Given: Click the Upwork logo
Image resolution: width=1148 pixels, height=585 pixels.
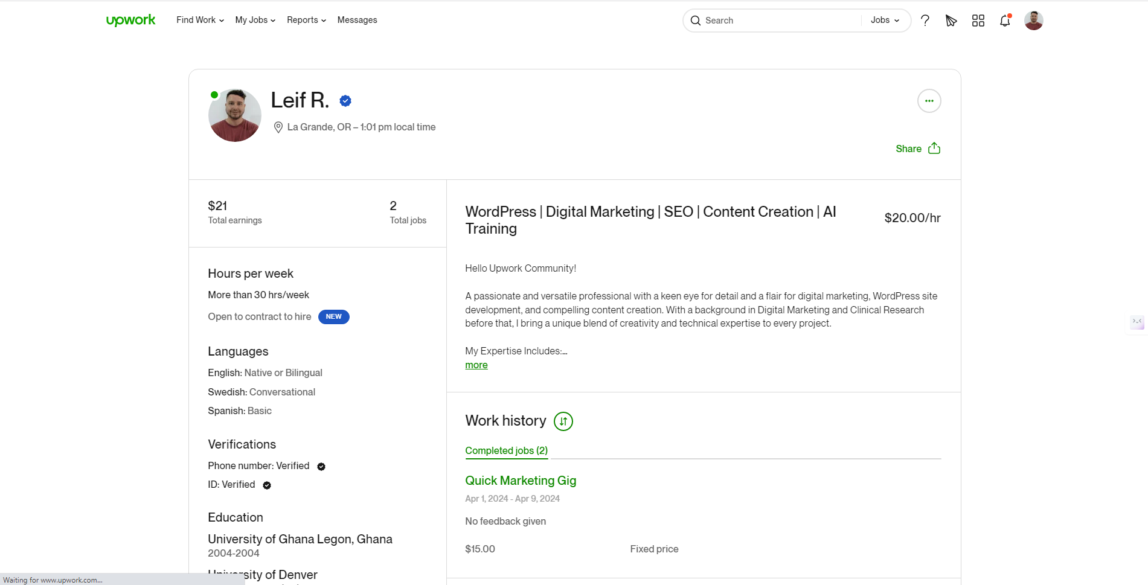Looking at the screenshot, I should 130,21.
